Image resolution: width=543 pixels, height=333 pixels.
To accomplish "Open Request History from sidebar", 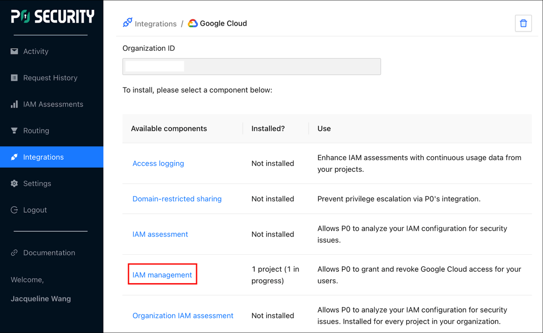I will pos(50,78).
